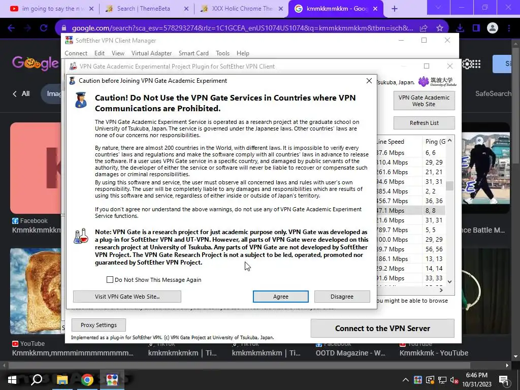Screen dimensions: 520x390
Task: Bookmark this page with star icon
Action: click(x=440, y=28)
